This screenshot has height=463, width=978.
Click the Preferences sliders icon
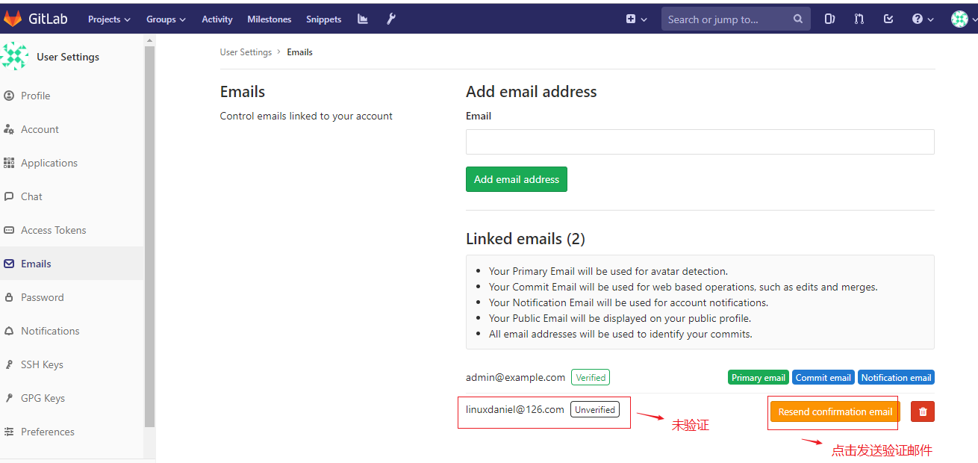click(9, 432)
